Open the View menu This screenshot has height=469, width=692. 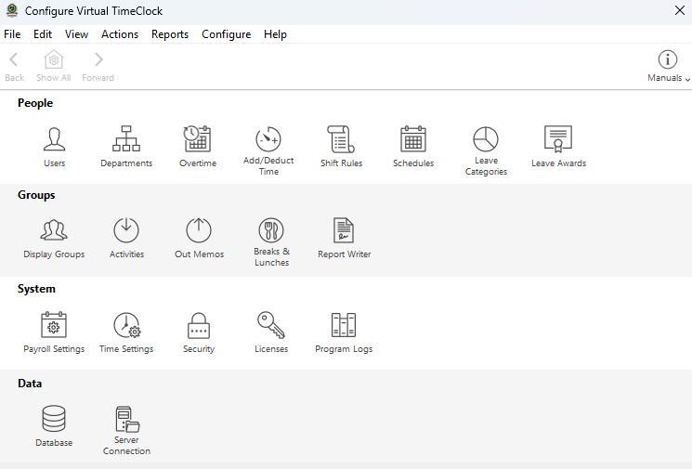click(76, 34)
